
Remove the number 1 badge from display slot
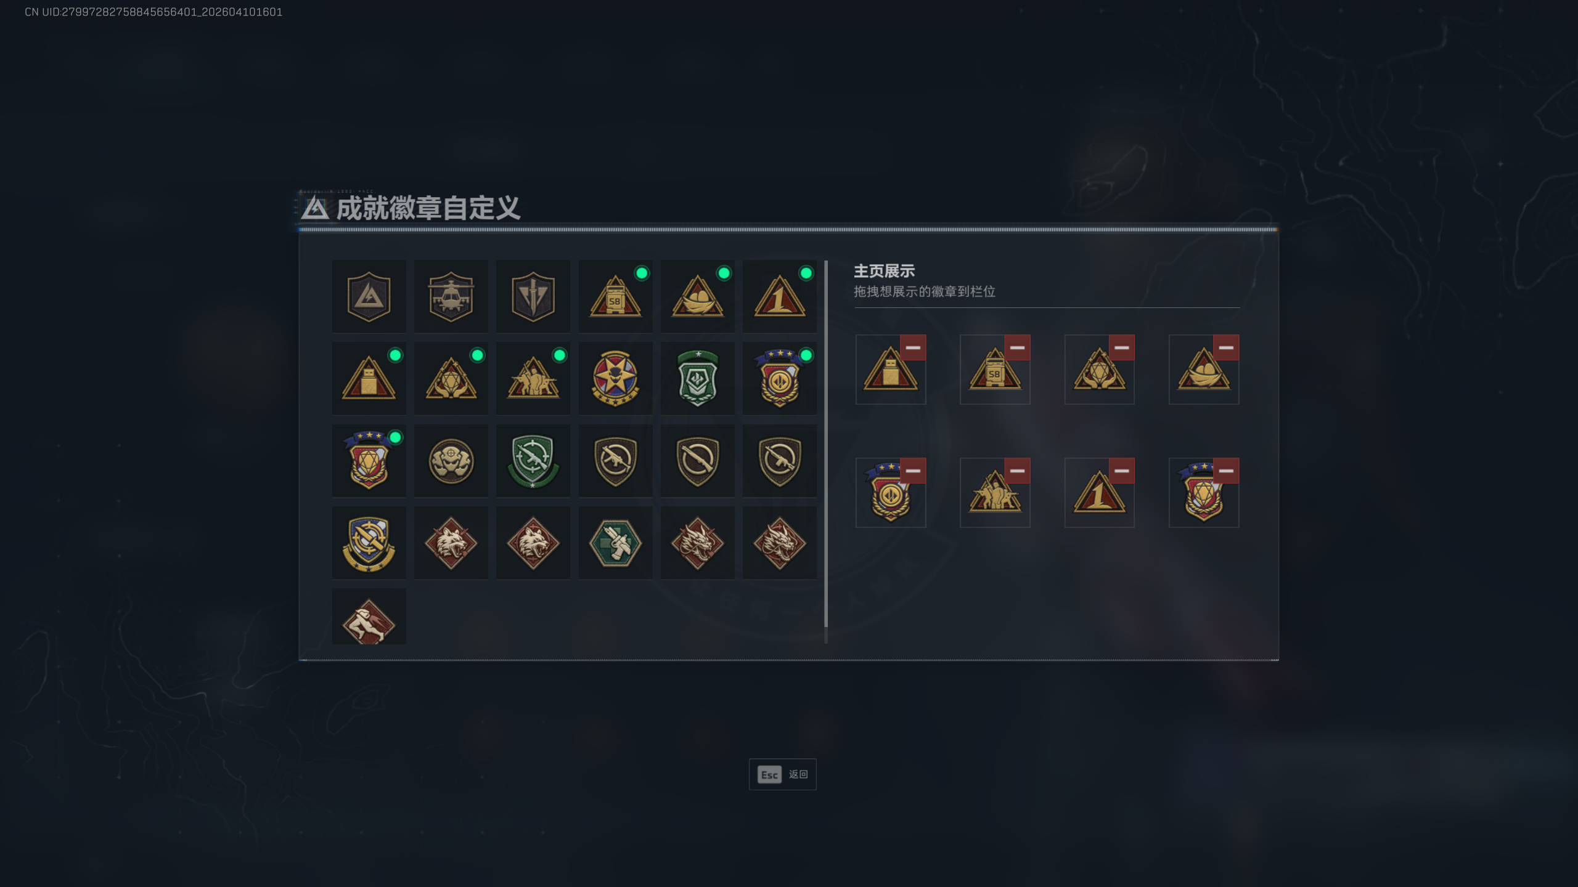[x=1121, y=471]
